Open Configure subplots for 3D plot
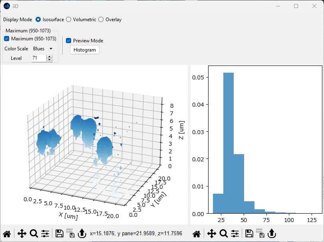 tap(45, 234)
